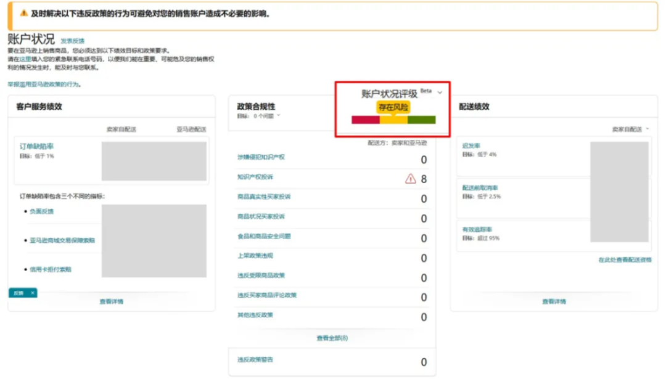
Task: 点击「反馈」标签上的 × 关闭图标
Action: coord(33,293)
